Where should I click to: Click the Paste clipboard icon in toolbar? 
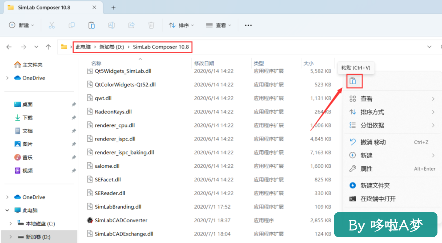(x=91, y=25)
